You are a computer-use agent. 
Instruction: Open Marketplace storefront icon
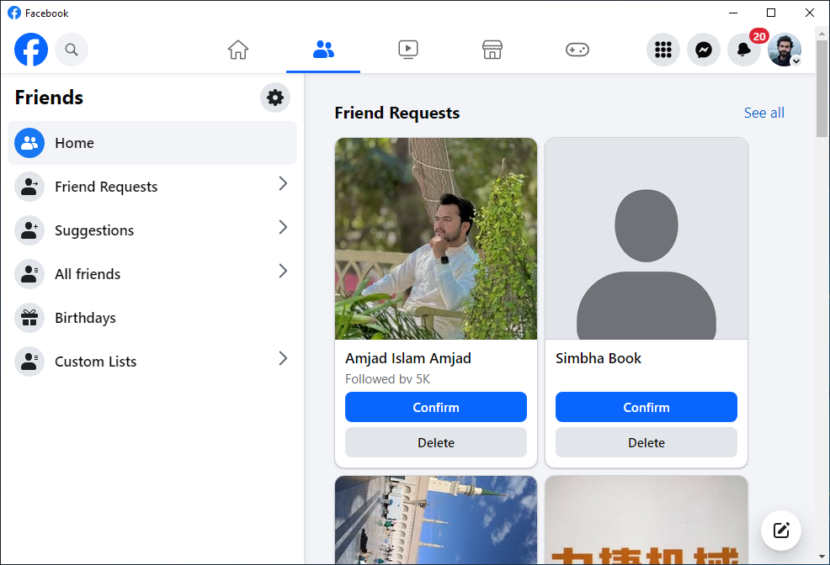(x=492, y=50)
